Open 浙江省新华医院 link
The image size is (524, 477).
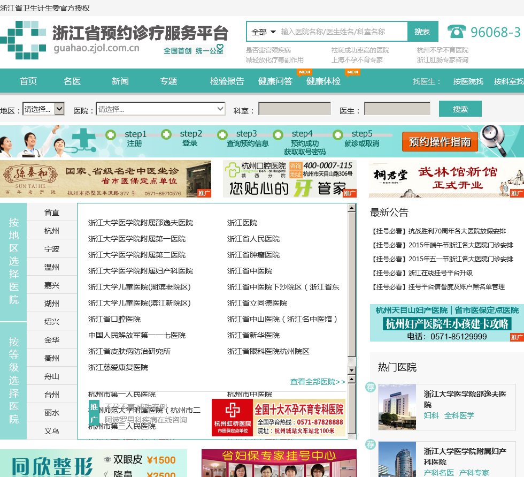point(253,335)
